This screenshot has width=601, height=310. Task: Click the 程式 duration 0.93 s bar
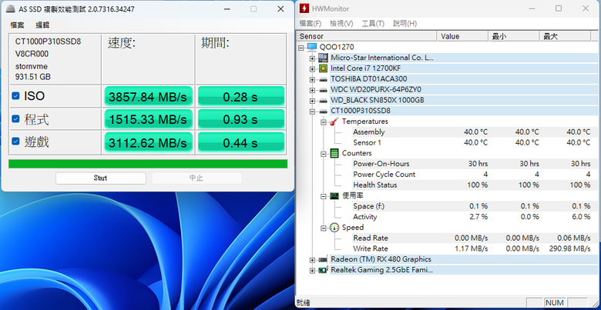[240, 119]
